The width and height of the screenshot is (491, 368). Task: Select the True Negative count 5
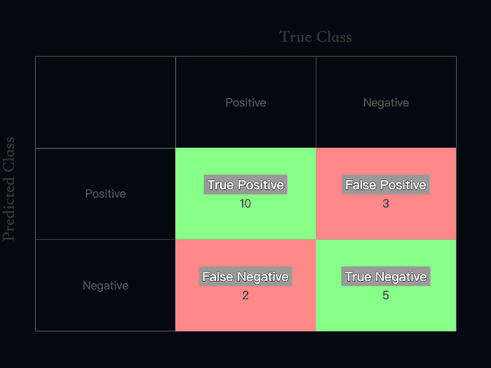[x=385, y=295]
